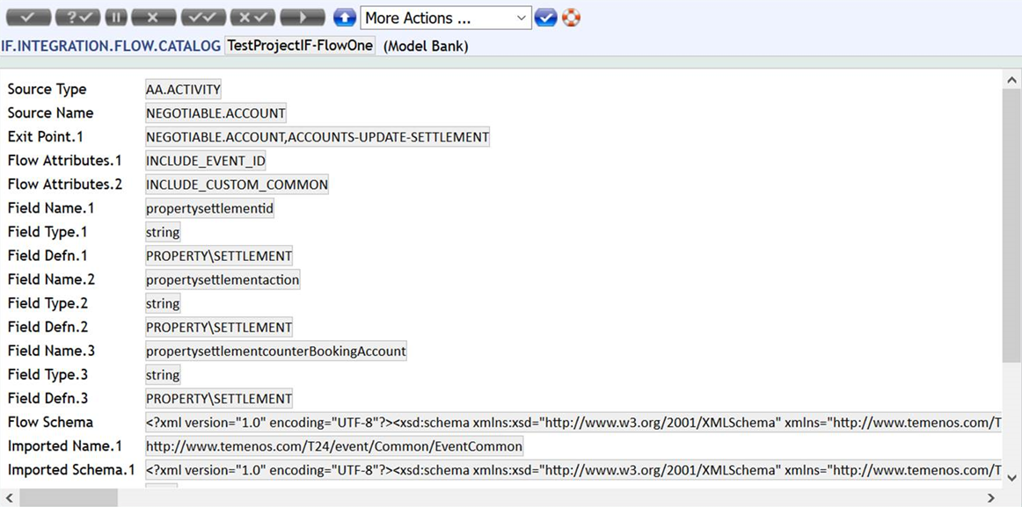The image size is (1022, 507).
Task: Click the TestProjectIF-FlowOne record ID field
Action: tap(300, 46)
